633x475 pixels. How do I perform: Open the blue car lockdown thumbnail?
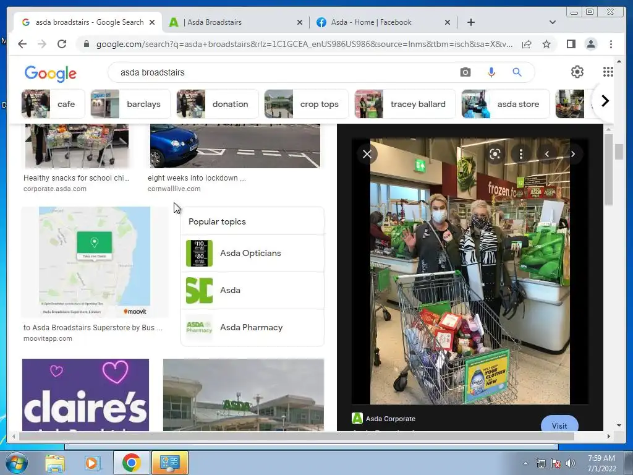pos(235,146)
